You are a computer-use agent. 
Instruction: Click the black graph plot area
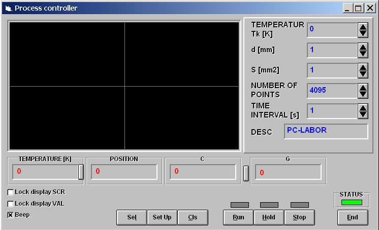[124, 86]
